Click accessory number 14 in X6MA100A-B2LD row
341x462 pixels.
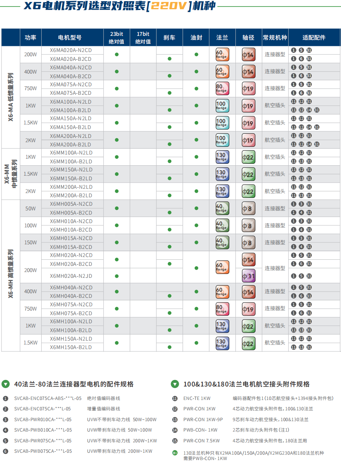(309, 110)
